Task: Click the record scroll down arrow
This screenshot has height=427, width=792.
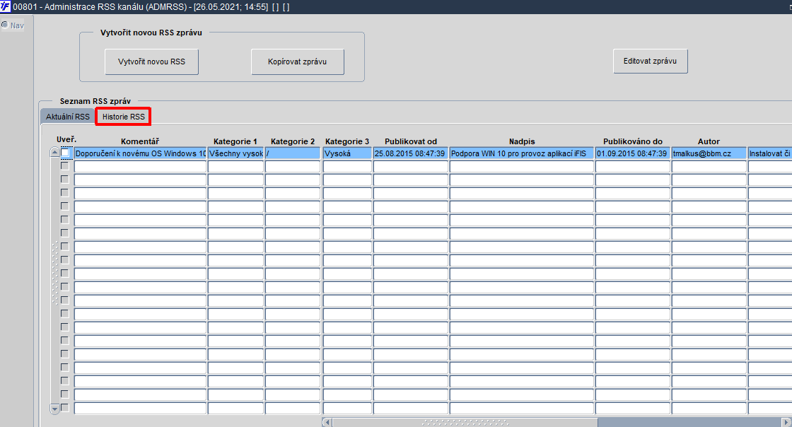Action: 55,409
